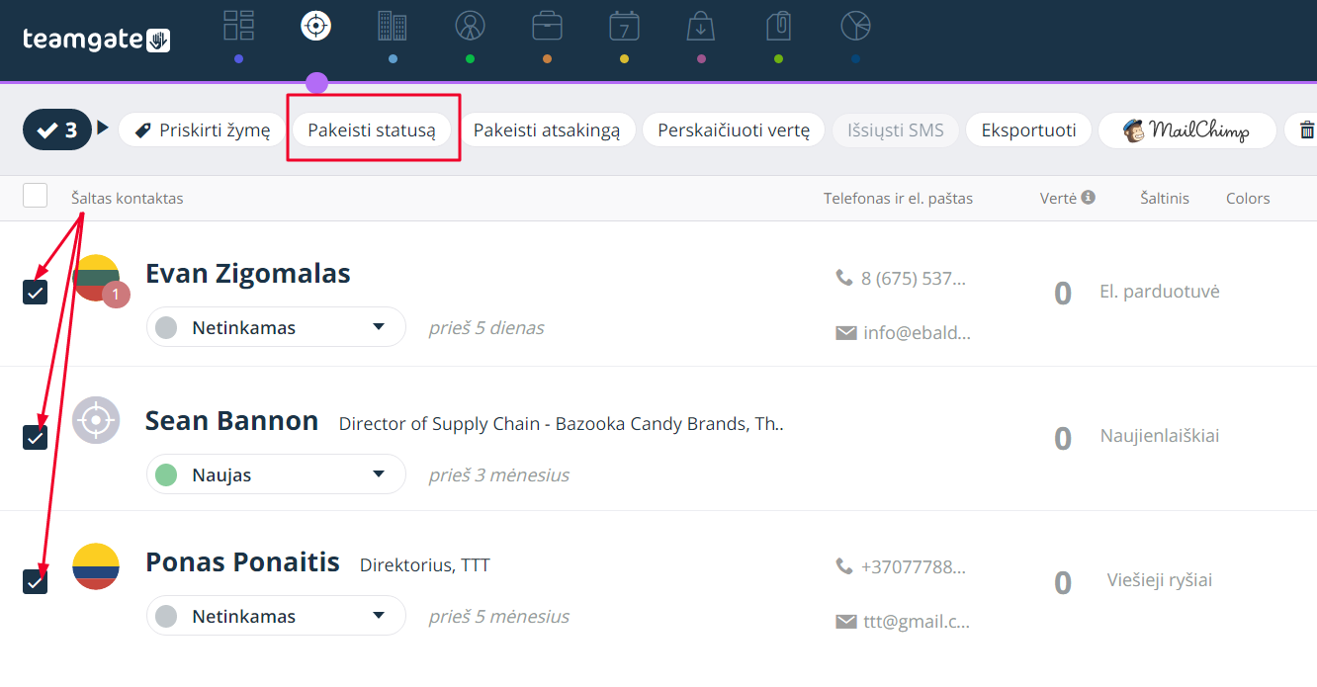Open the leads target icon in navigation
This screenshot has height=687, width=1317.
tap(316, 26)
